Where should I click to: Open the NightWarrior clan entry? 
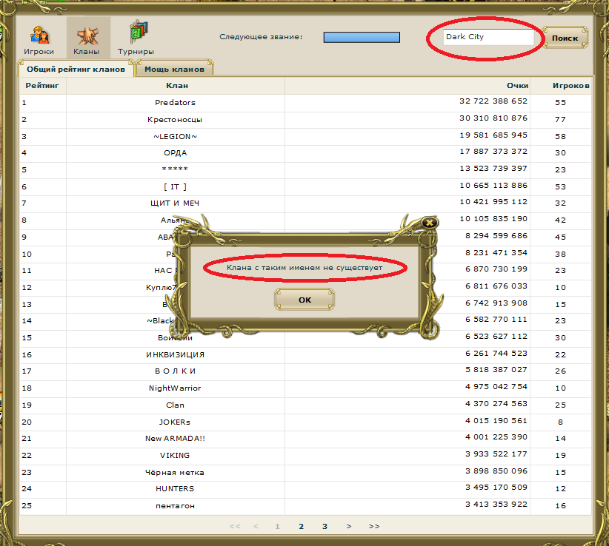click(175, 388)
